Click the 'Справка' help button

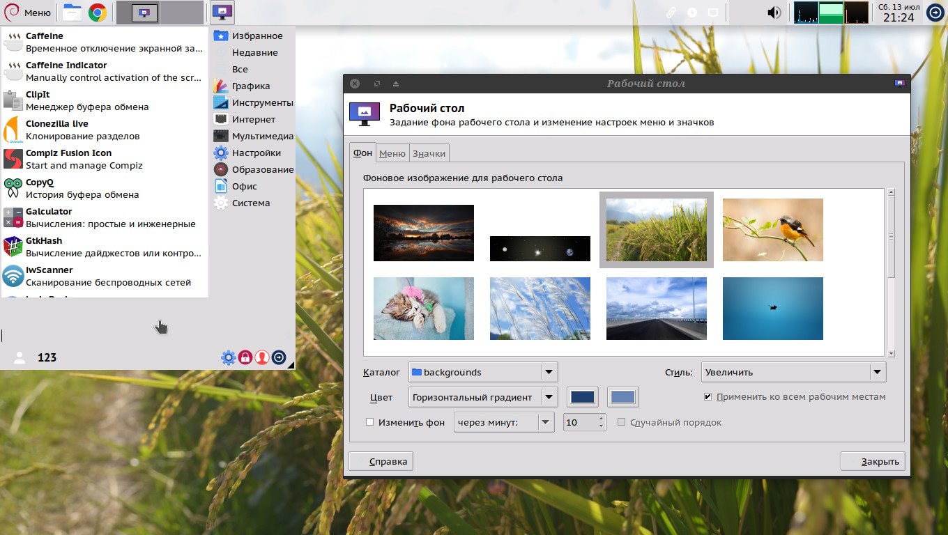[x=381, y=461]
